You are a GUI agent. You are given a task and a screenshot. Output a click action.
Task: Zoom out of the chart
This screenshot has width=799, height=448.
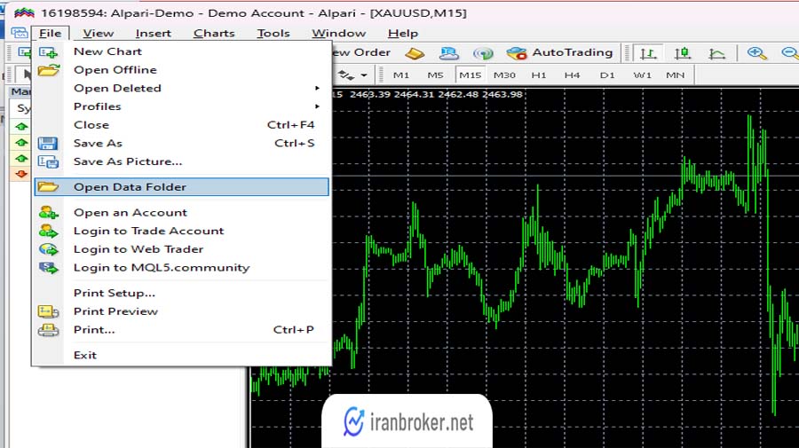tap(789, 53)
